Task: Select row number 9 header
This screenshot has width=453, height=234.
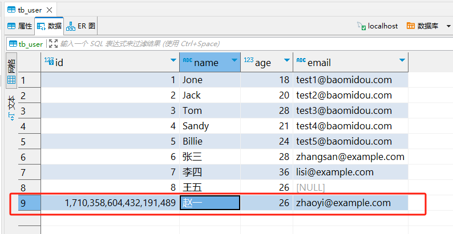Action: tap(30, 203)
